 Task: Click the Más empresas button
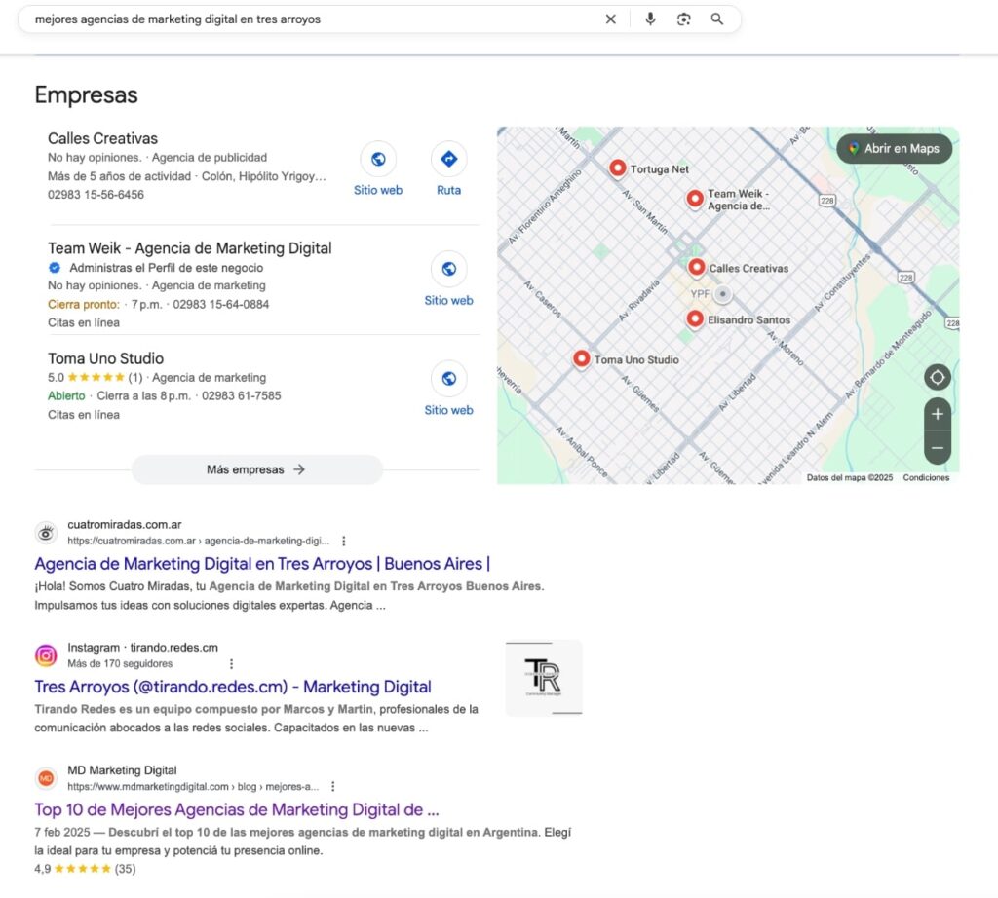(x=256, y=468)
